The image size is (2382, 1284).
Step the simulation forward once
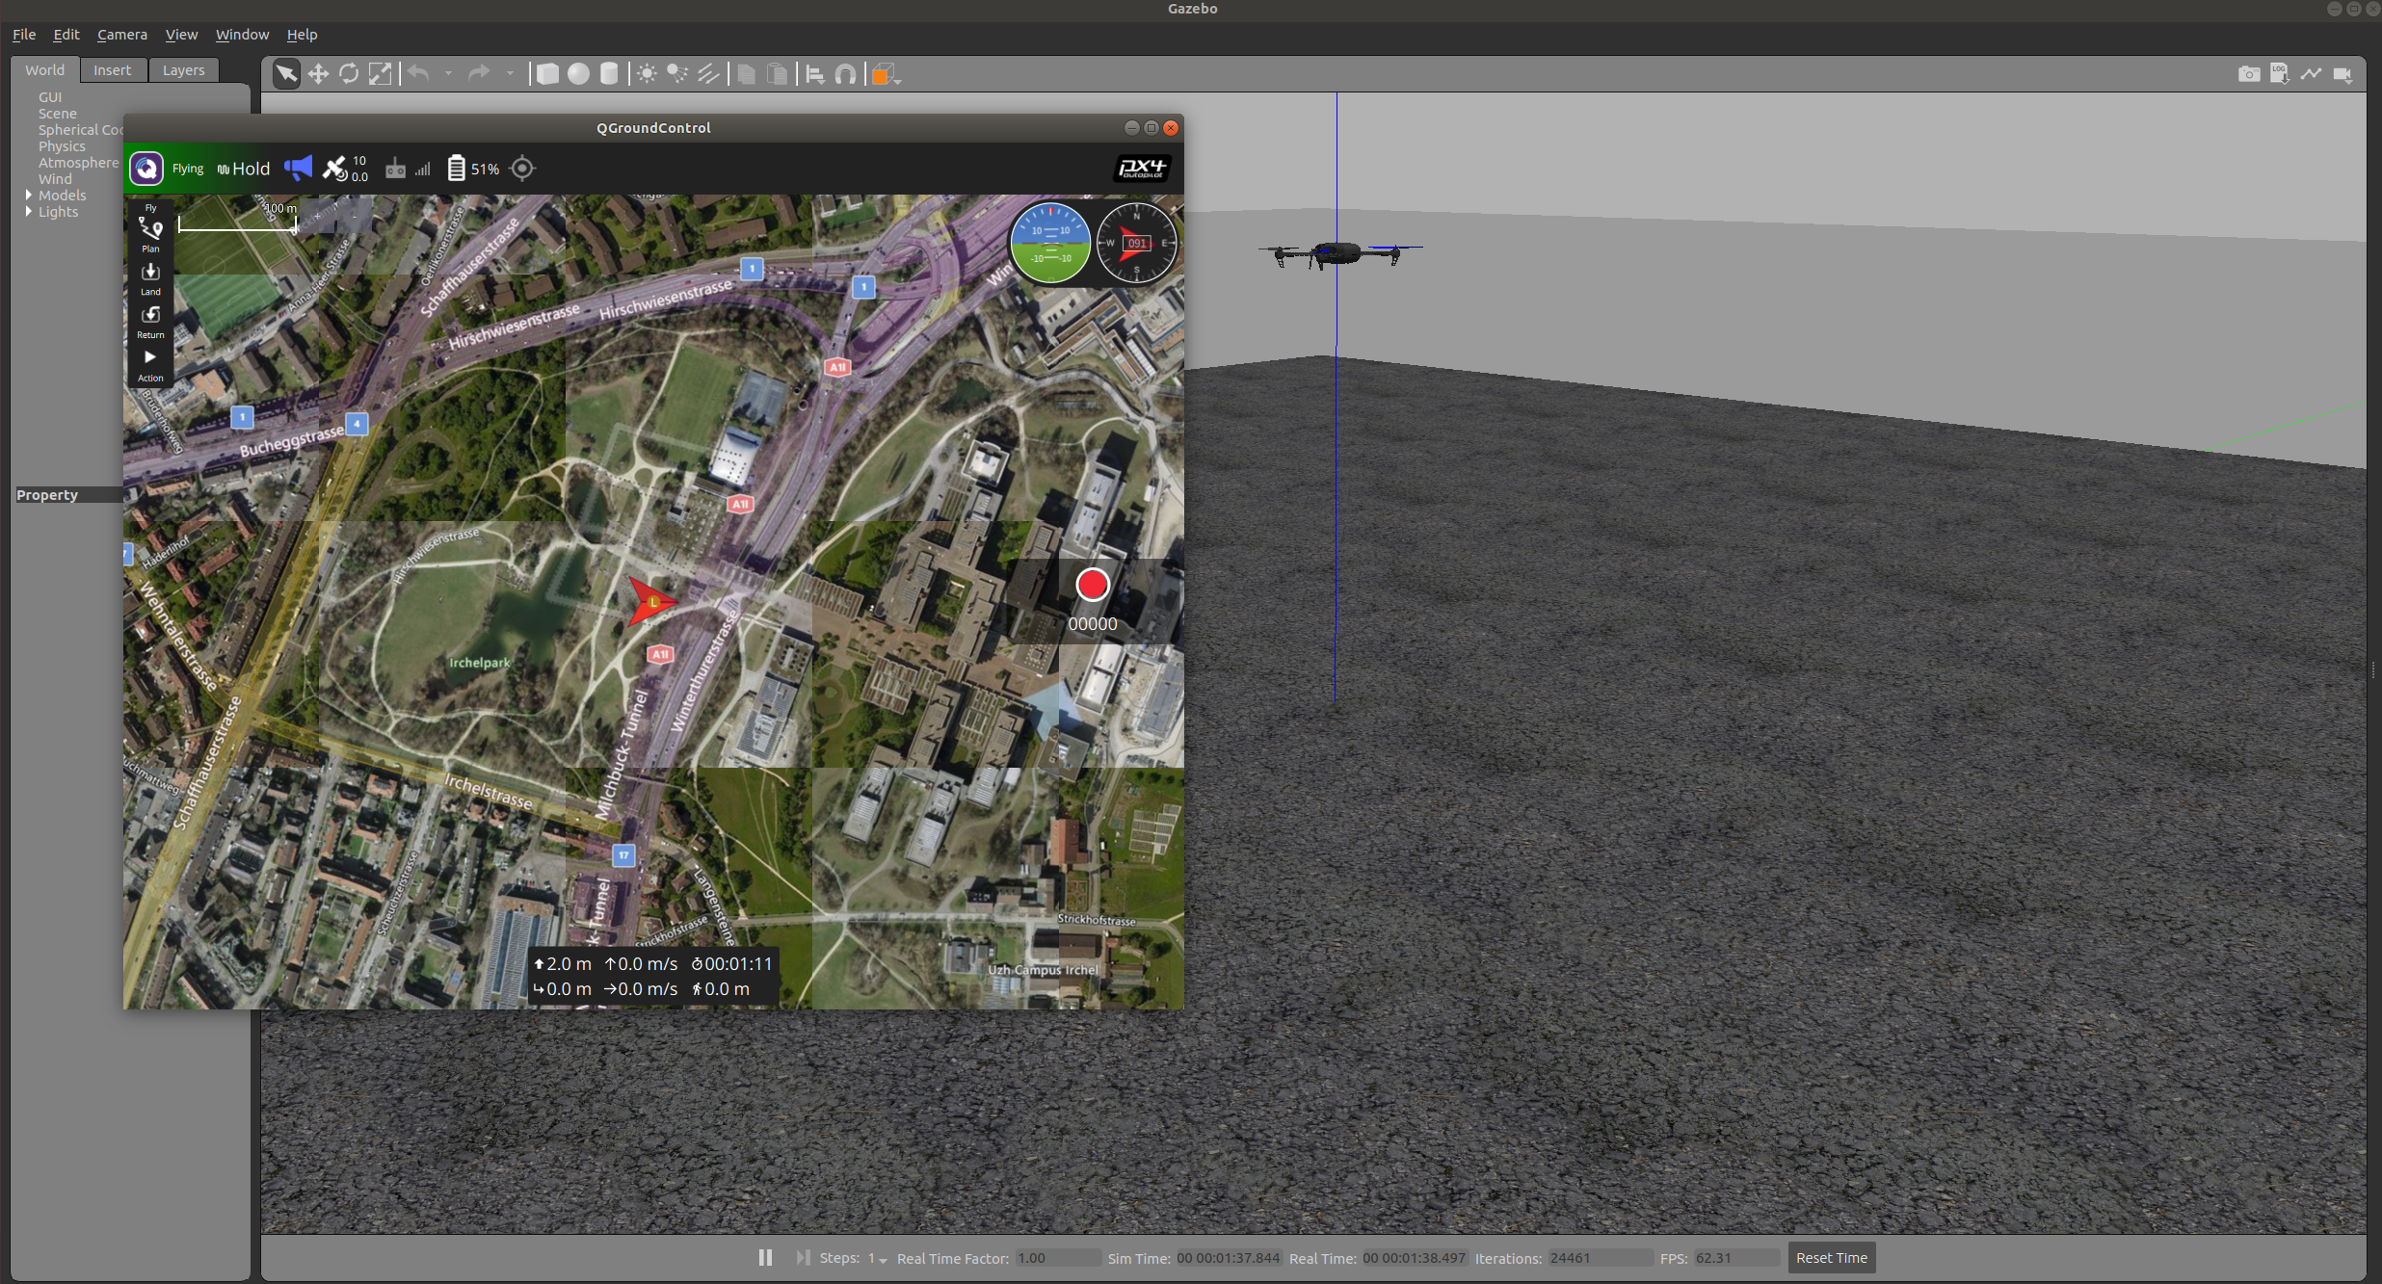[x=802, y=1257]
